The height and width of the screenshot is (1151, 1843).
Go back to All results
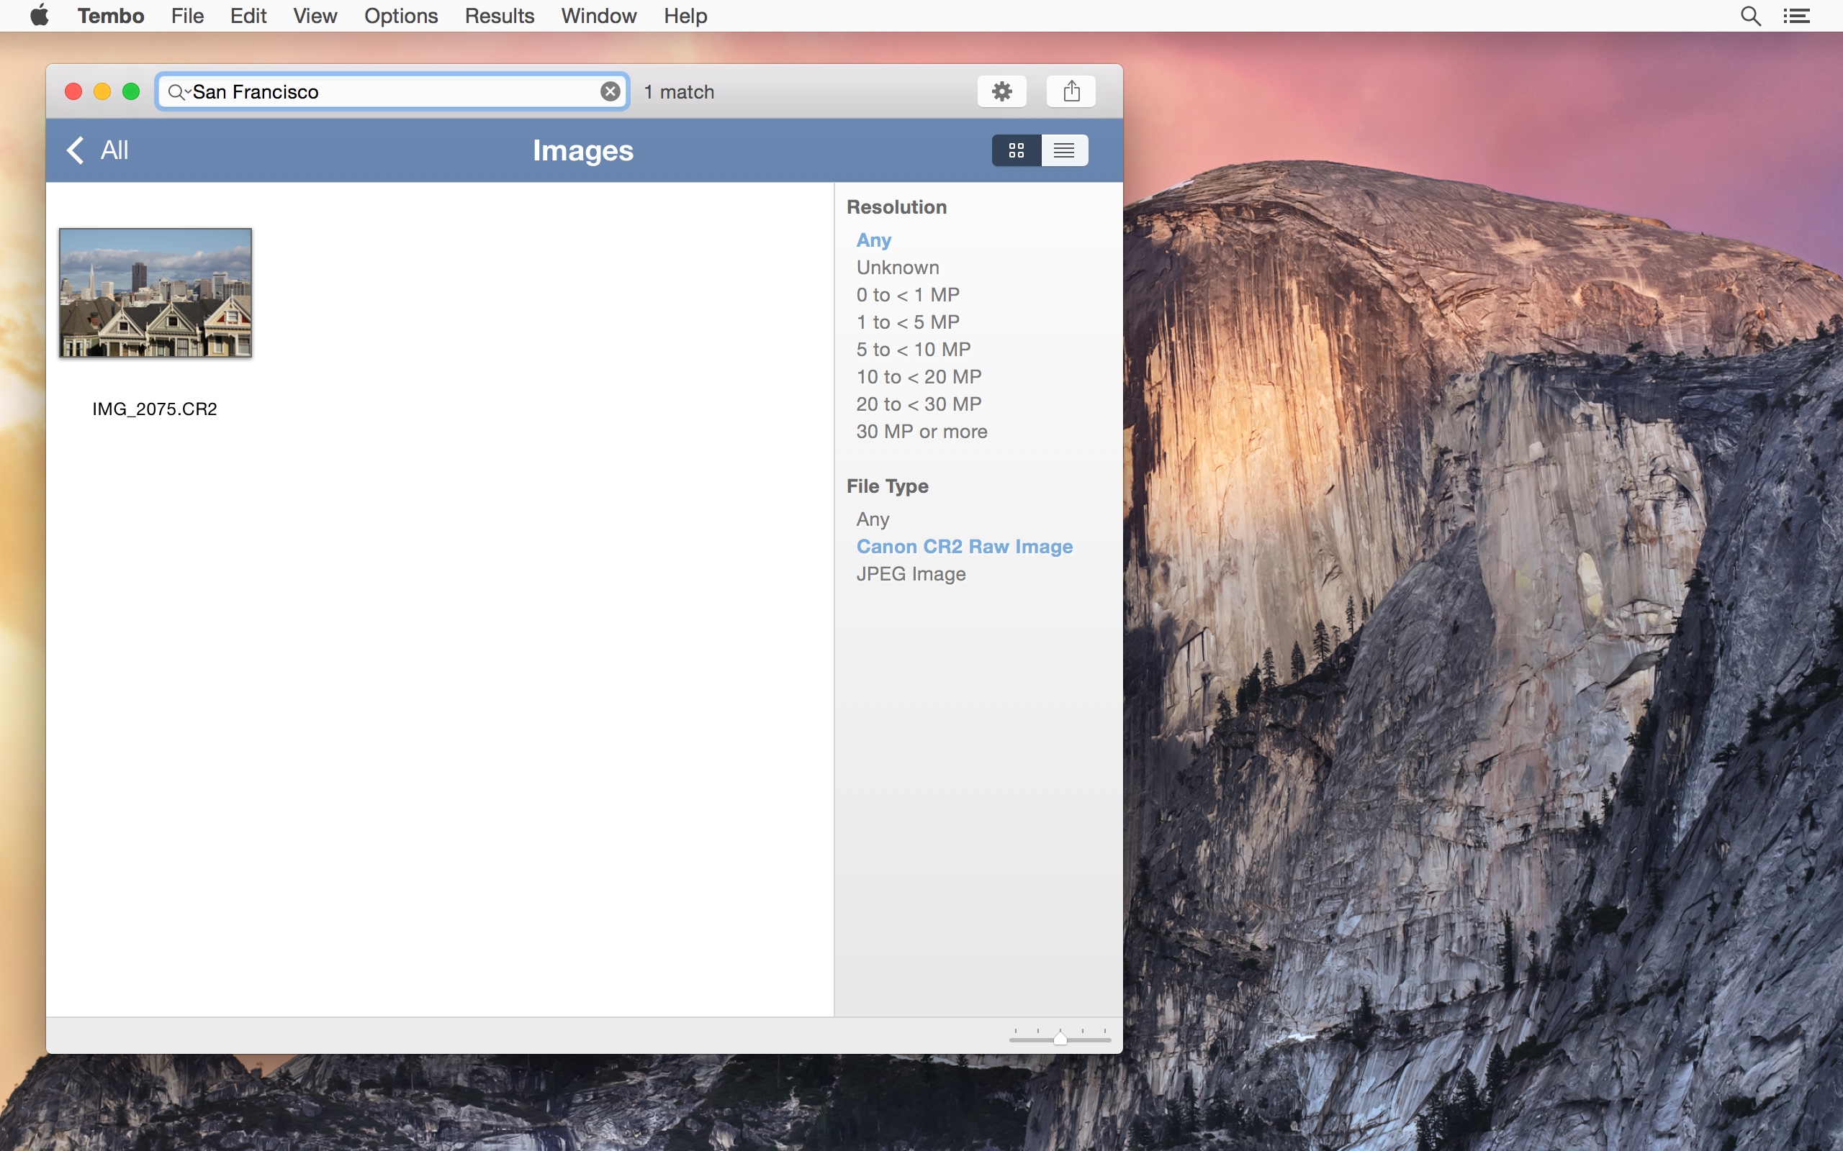(x=97, y=150)
